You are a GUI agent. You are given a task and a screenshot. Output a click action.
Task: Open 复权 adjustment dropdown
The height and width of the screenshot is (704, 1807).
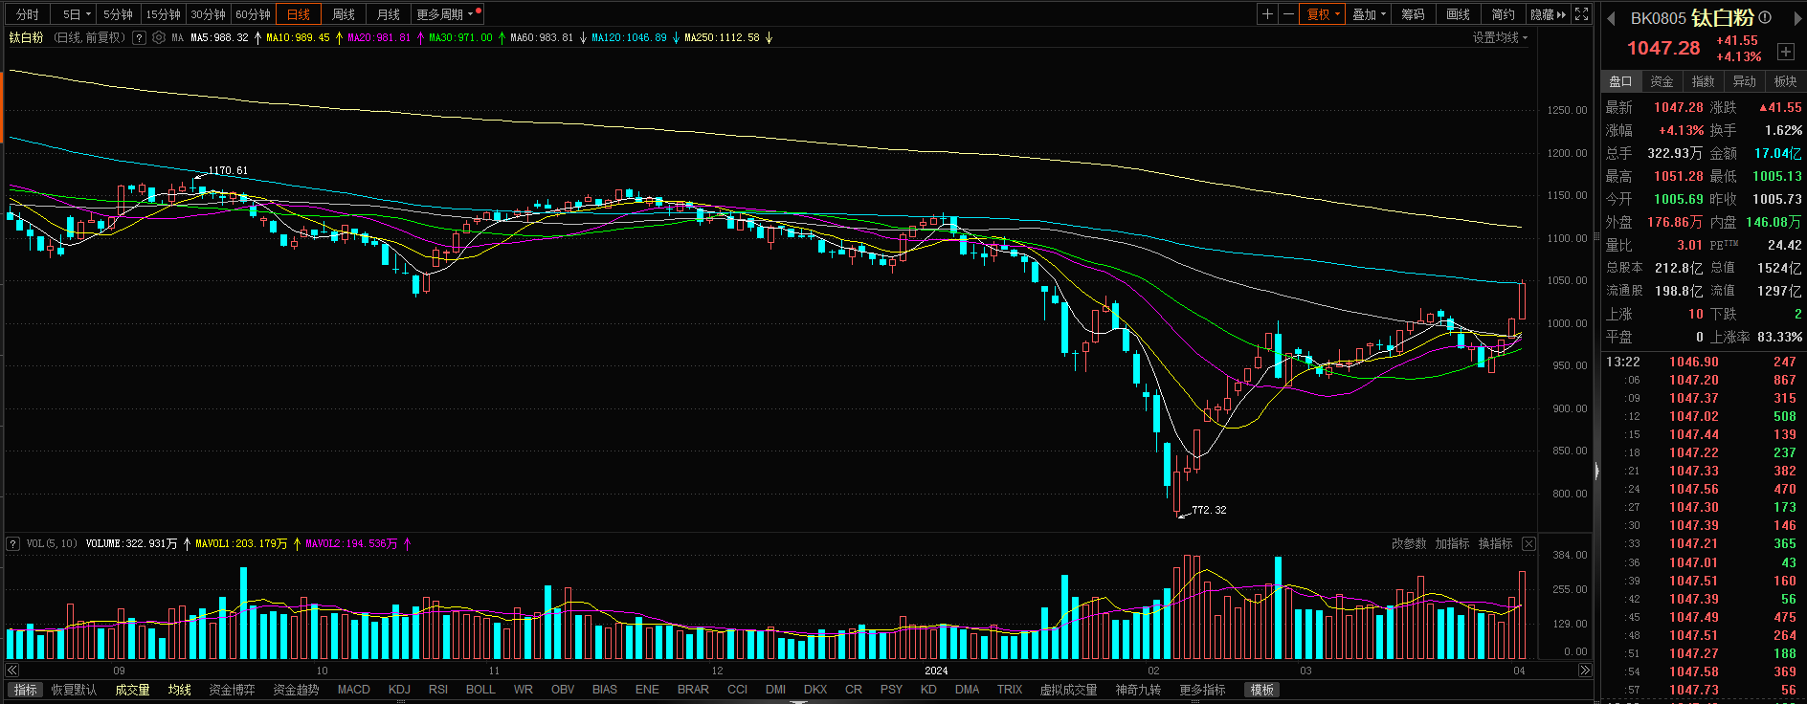coord(1324,14)
